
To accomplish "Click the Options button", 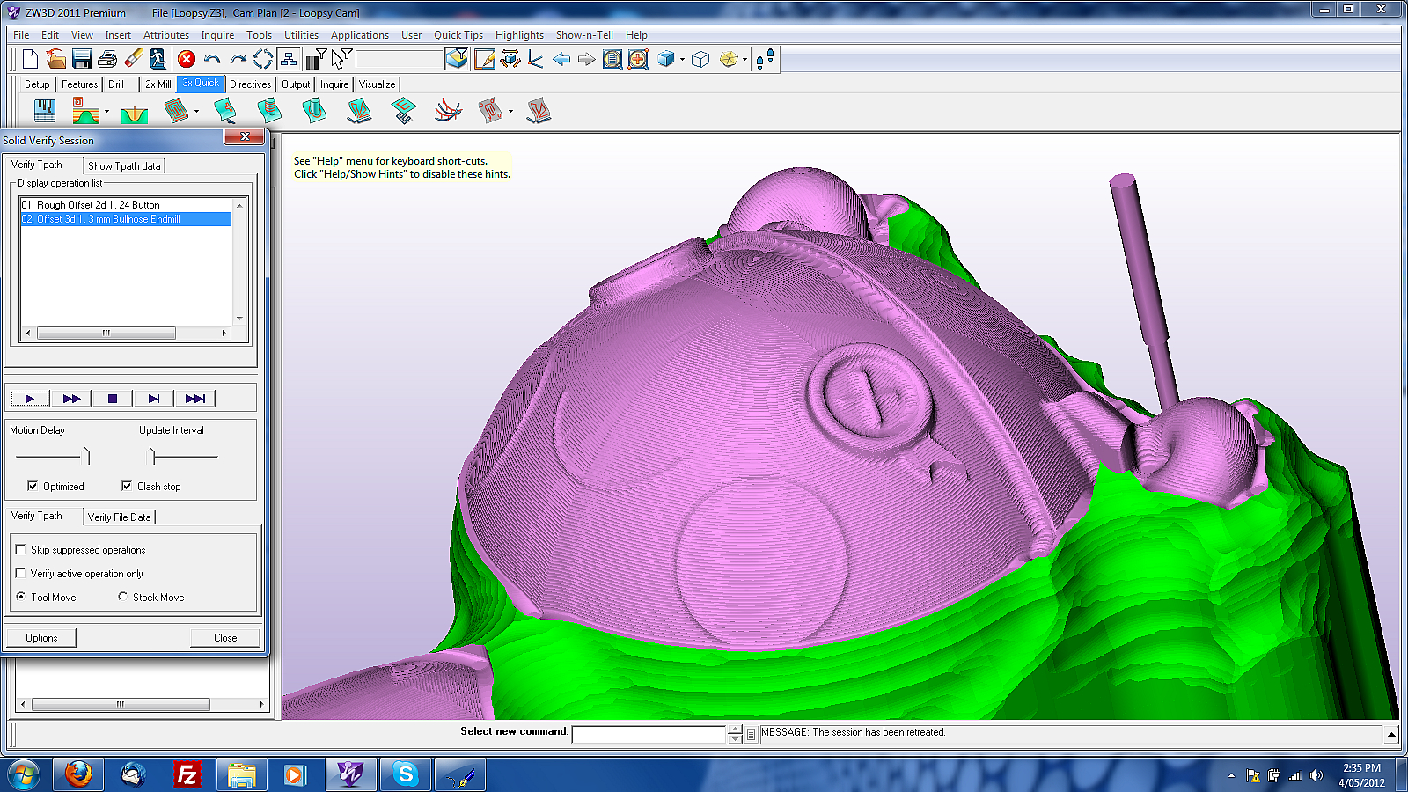I will [41, 637].
